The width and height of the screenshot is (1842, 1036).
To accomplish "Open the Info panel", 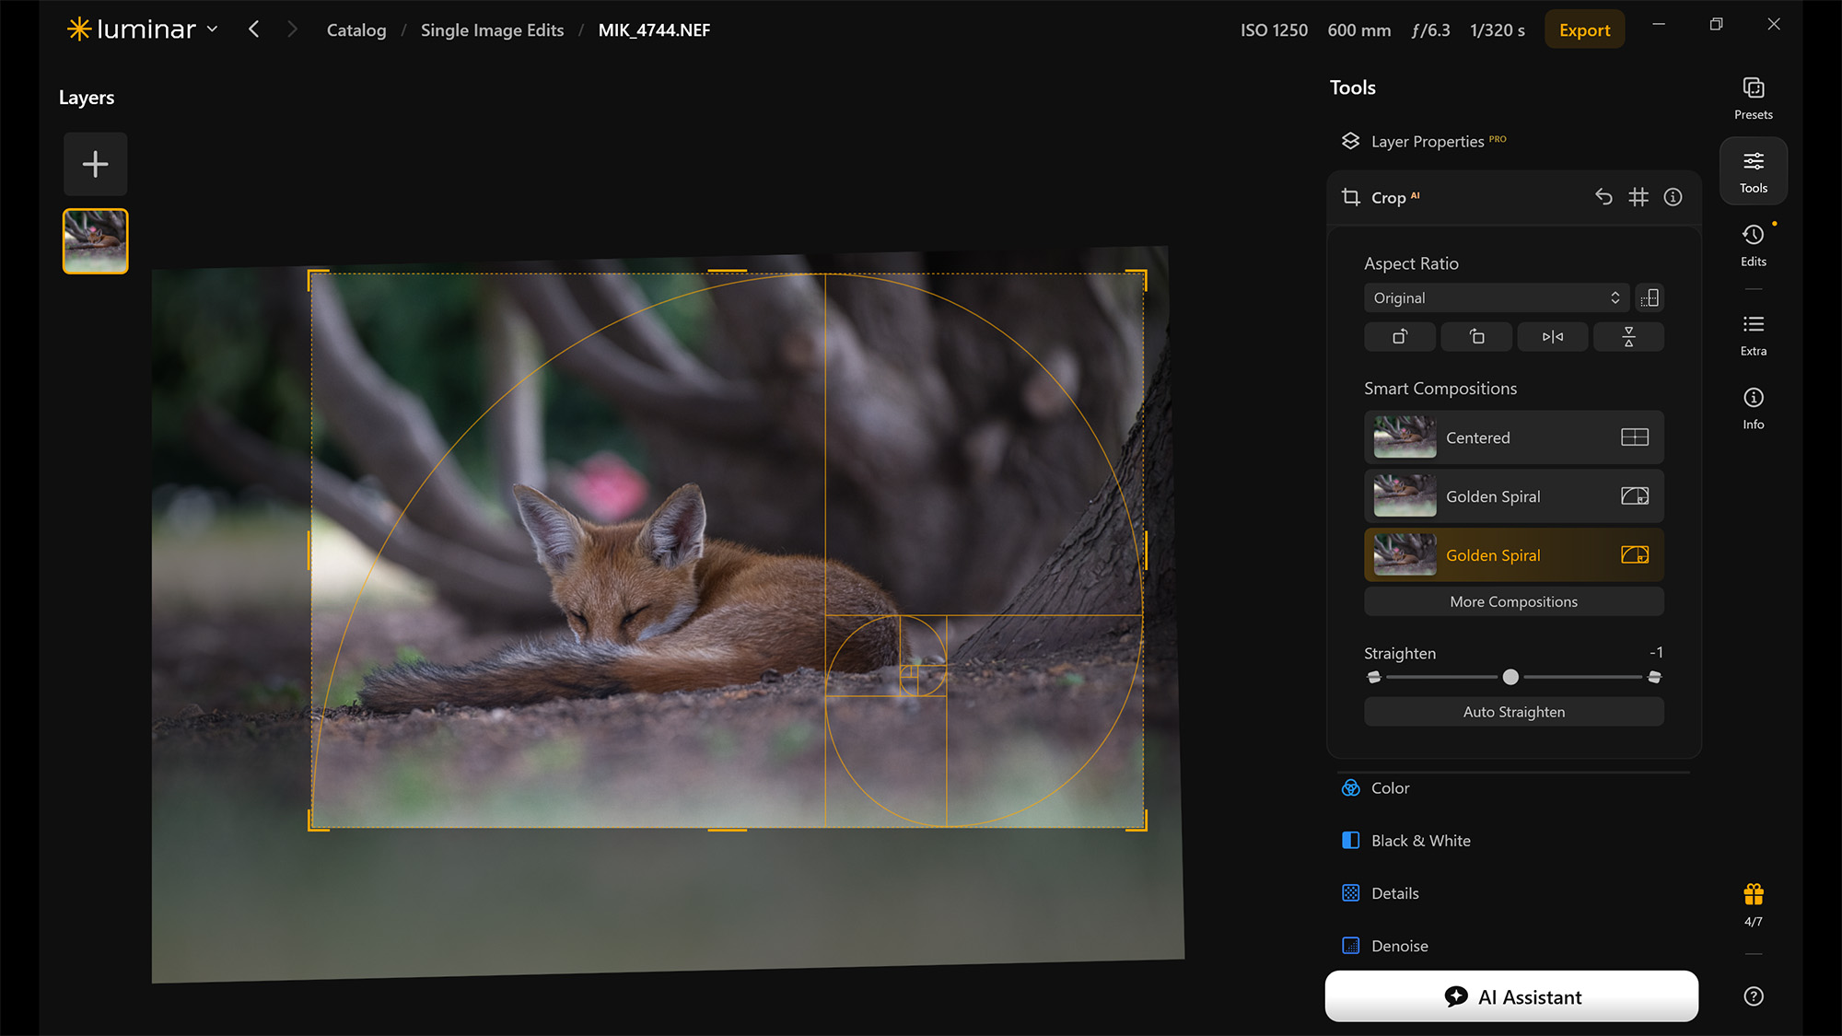I will pos(1754,409).
